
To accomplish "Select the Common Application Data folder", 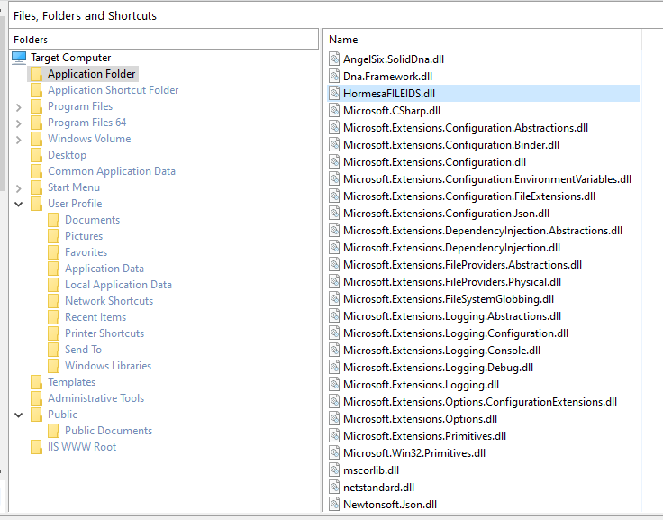I will coord(111,171).
